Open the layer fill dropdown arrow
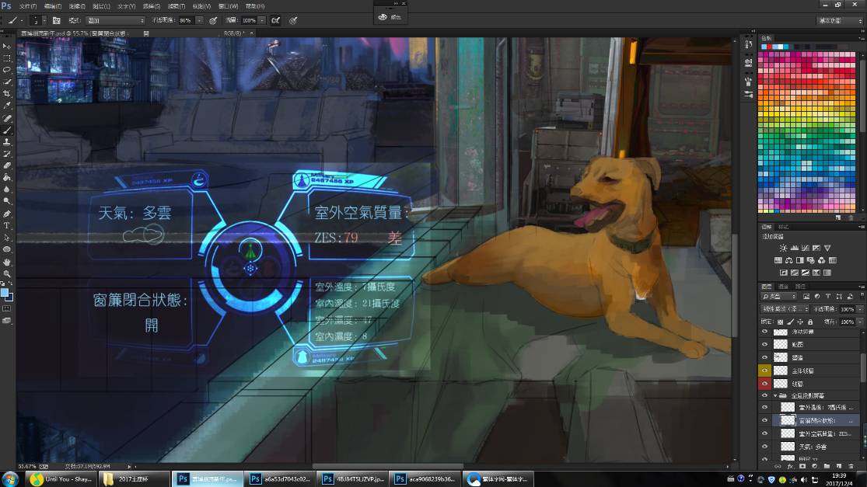Image resolution: width=867 pixels, height=487 pixels. pos(859,322)
